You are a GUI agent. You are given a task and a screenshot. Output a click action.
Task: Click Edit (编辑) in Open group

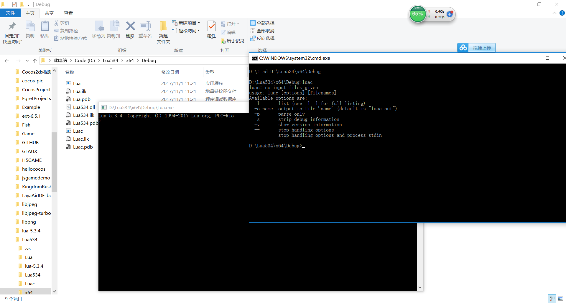228,32
